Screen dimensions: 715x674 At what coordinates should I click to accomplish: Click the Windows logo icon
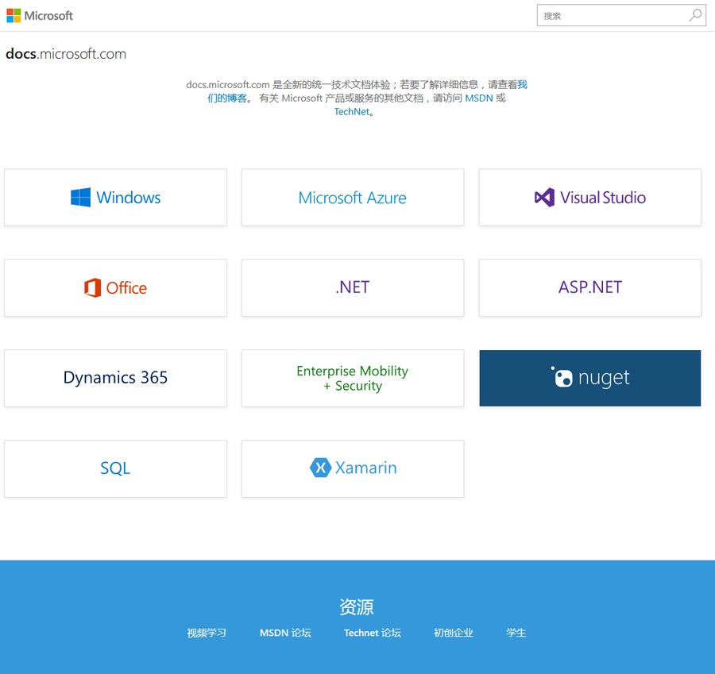point(80,198)
